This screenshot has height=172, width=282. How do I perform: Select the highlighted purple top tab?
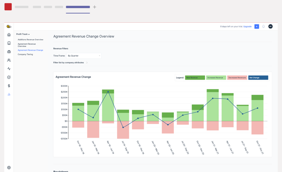tap(78, 7)
